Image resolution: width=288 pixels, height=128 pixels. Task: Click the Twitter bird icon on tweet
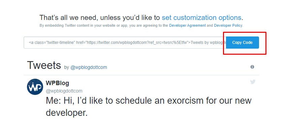tap(253, 82)
